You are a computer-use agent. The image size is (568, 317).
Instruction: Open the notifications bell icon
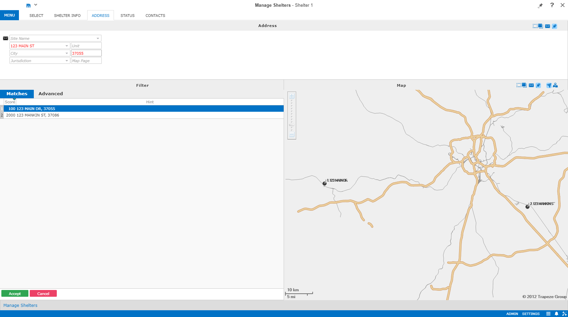556,314
